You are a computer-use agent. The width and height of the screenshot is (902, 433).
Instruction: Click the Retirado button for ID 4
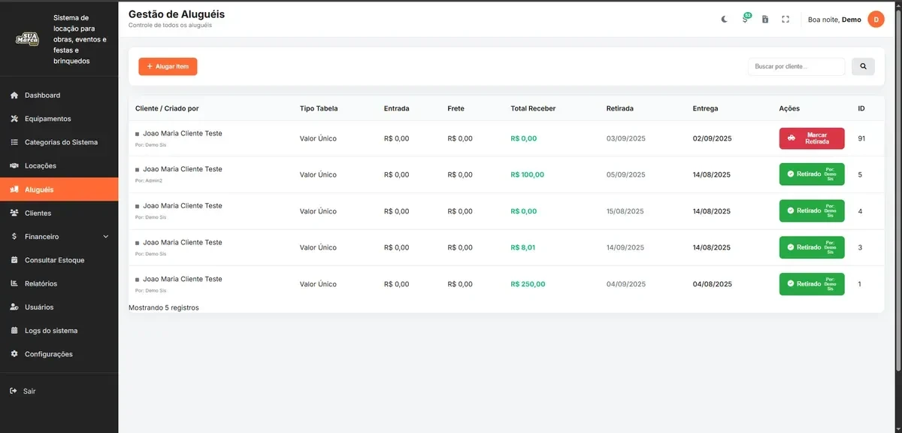[x=812, y=210]
